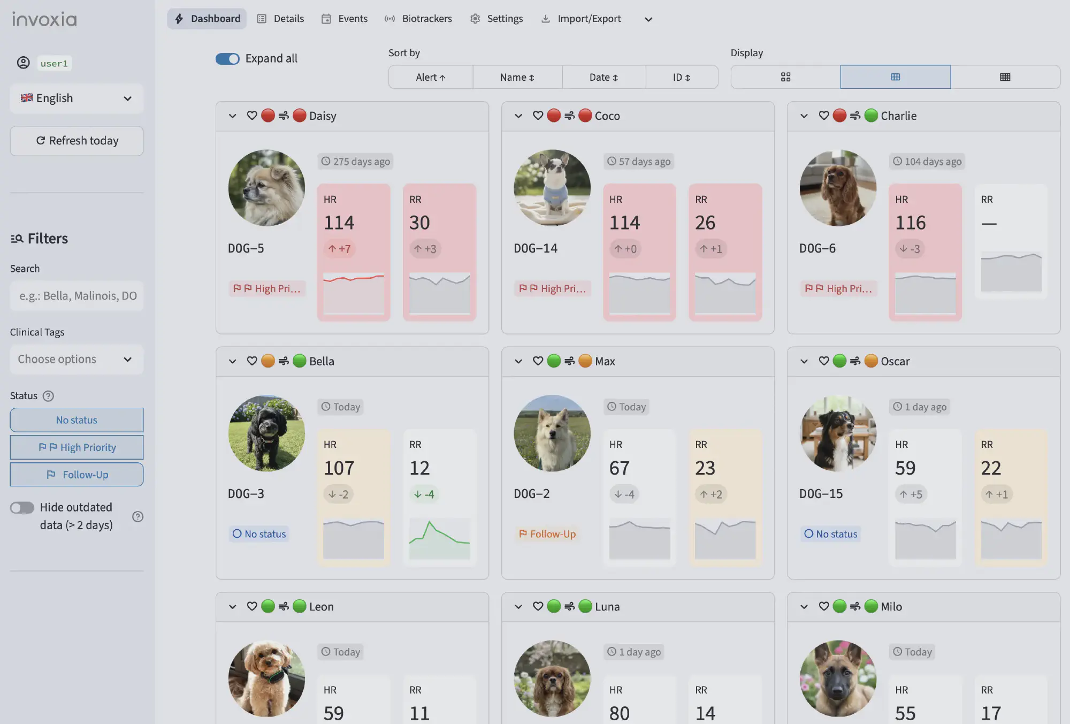Click the Refresh today button
The height and width of the screenshot is (724, 1070).
77,141
